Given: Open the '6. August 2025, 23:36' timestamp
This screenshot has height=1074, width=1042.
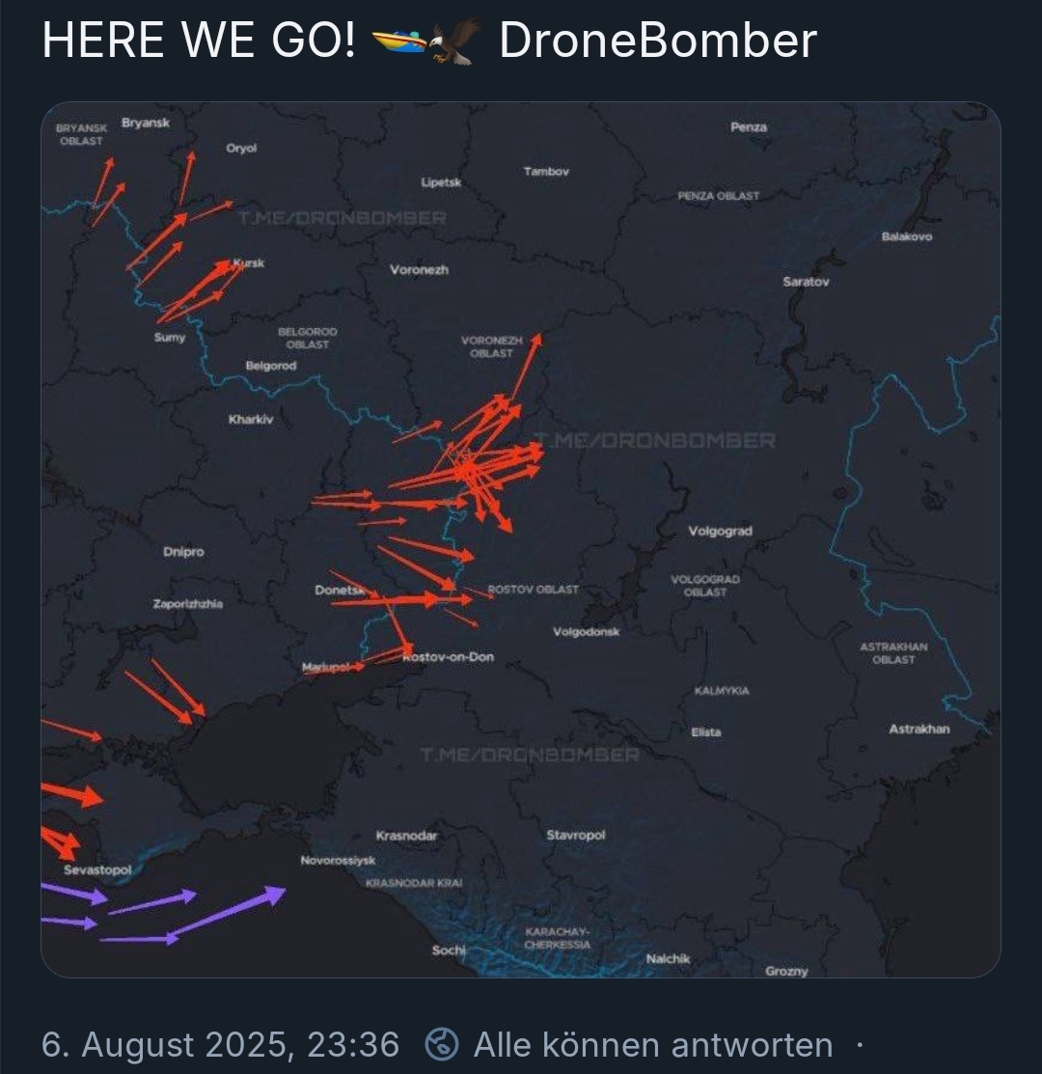Looking at the screenshot, I should (220, 1044).
